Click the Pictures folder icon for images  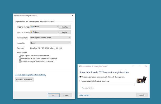pos(32,27)
